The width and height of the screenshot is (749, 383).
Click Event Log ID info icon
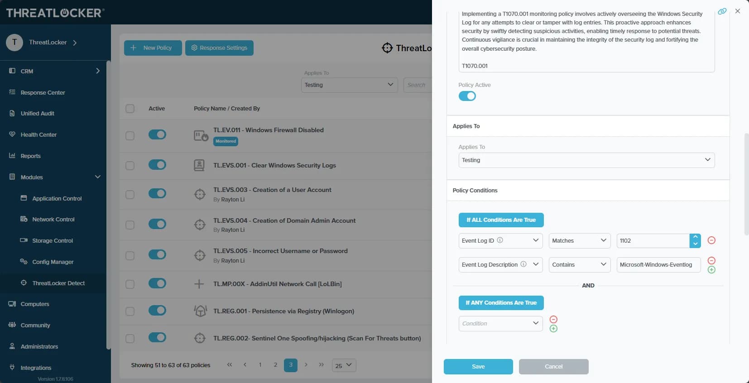(x=500, y=240)
